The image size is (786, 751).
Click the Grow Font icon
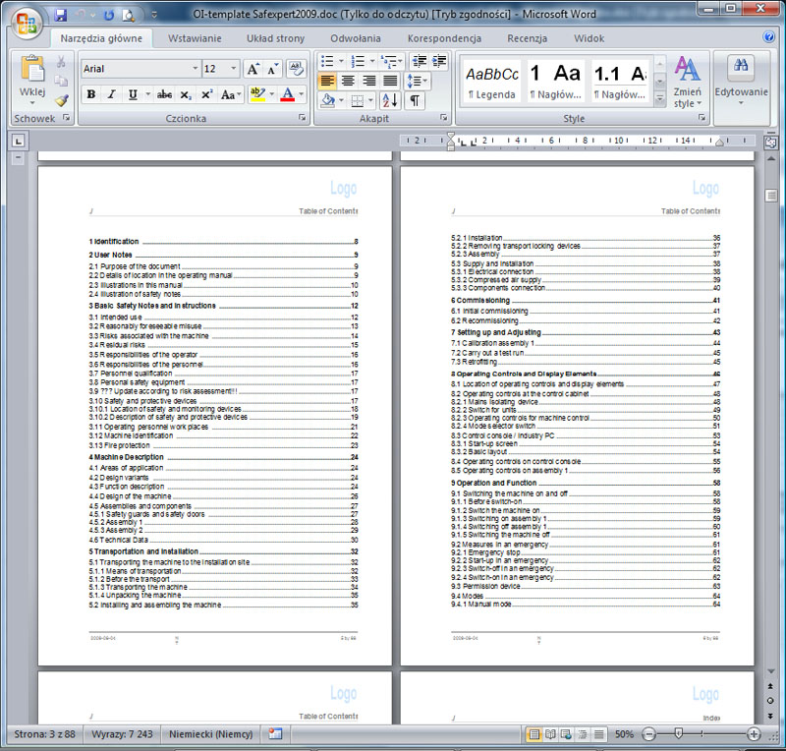253,69
